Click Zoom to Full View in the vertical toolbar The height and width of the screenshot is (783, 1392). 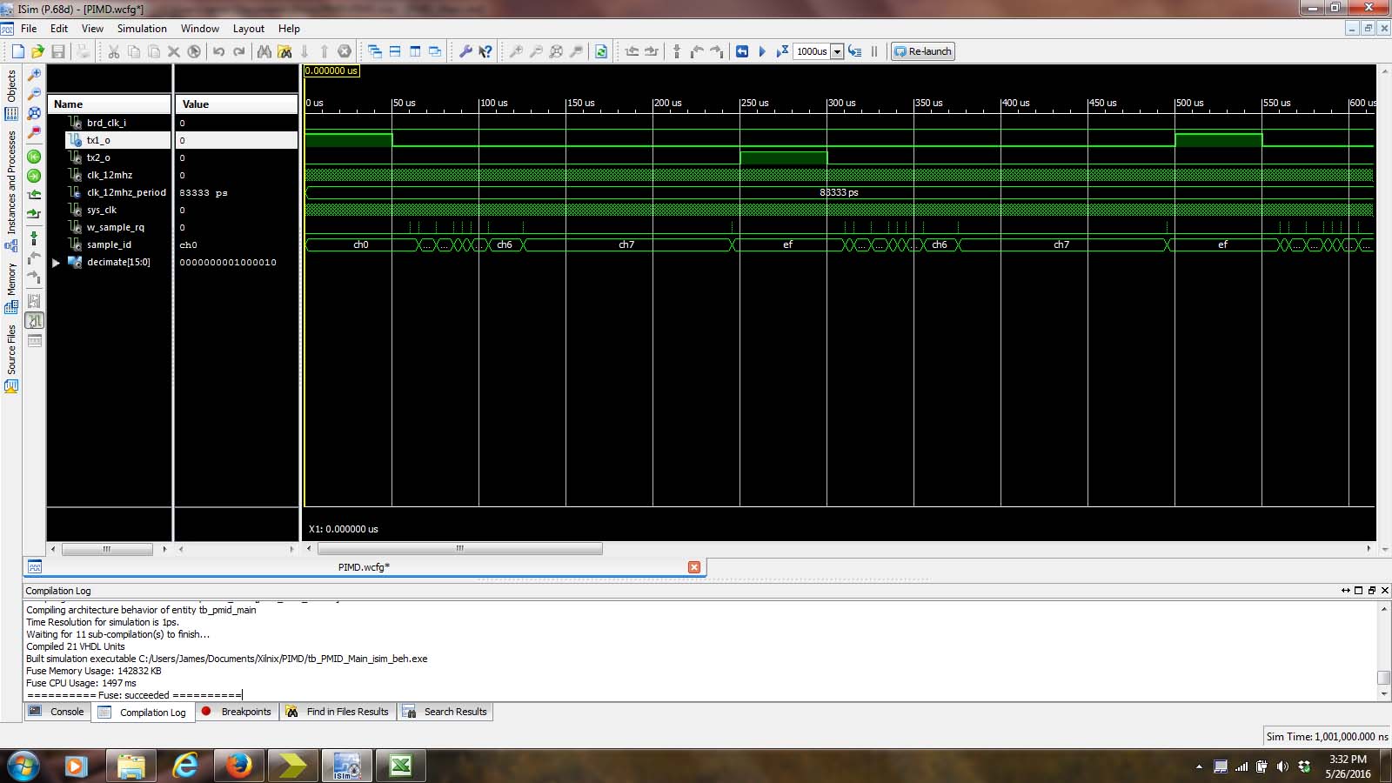34,113
